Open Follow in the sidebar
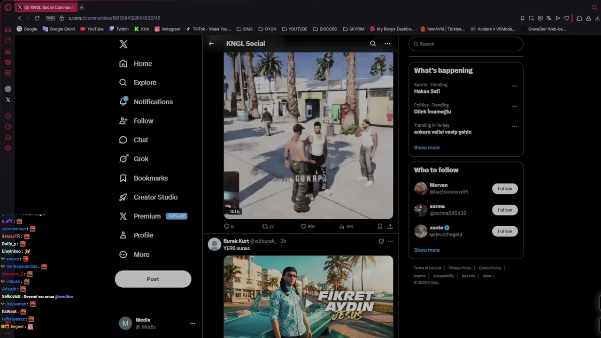Image resolution: width=601 pixels, height=338 pixels. pyautogui.click(x=136, y=121)
